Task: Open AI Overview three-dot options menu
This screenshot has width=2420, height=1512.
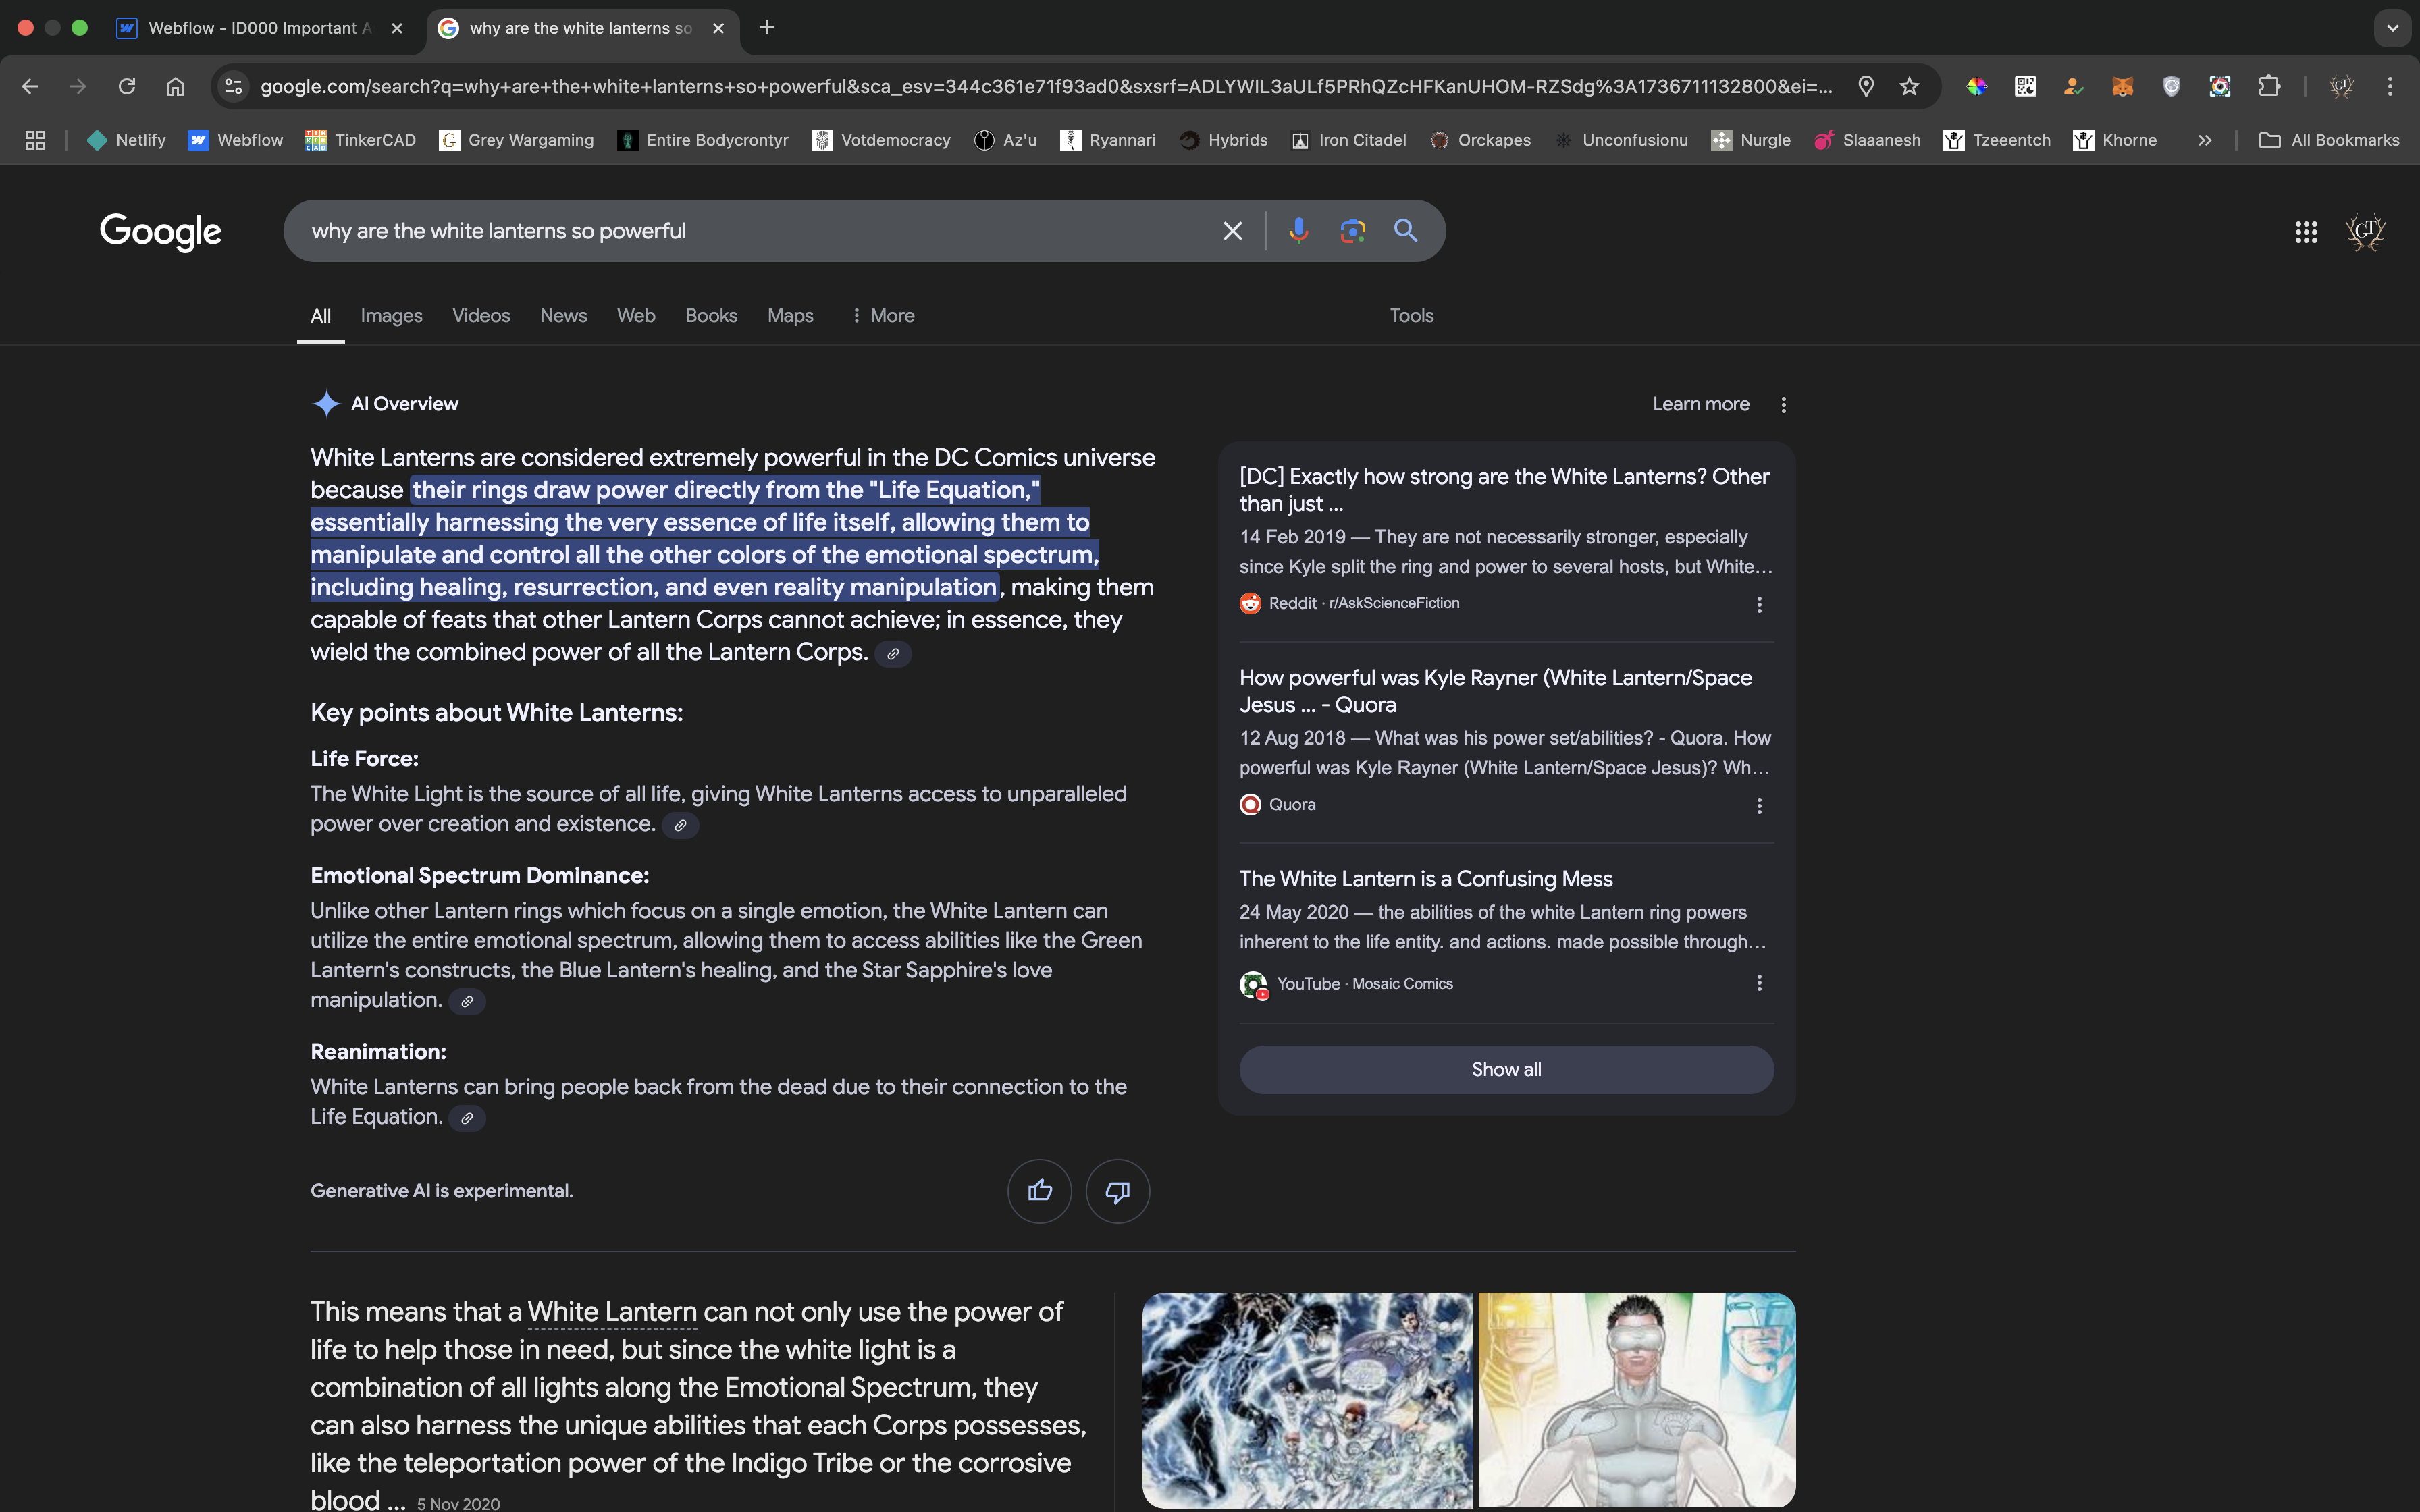Action: coord(1783,404)
